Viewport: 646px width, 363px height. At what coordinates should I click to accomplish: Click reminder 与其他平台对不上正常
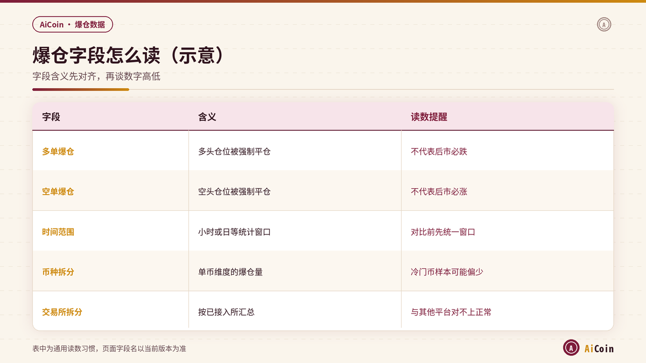click(x=451, y=312)
